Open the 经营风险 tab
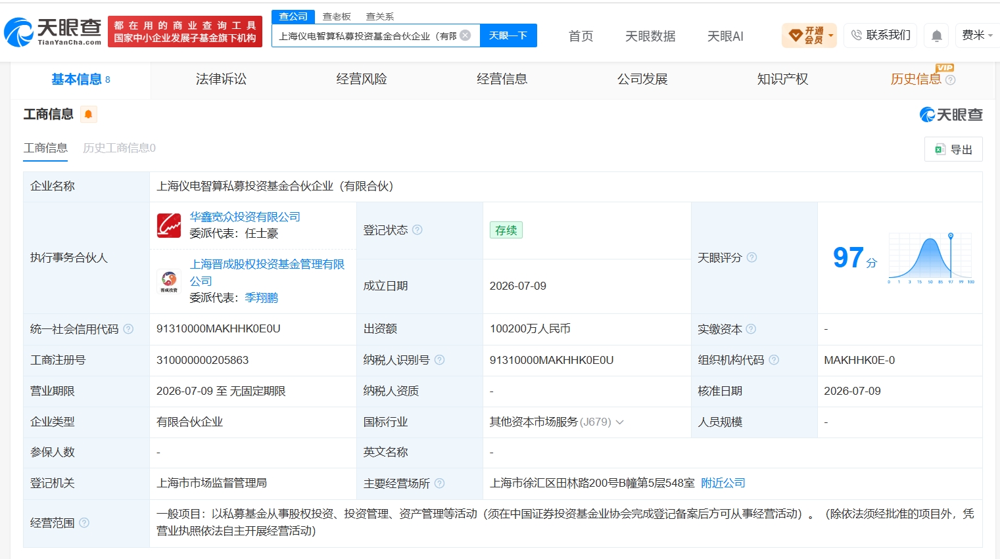This screenshot has width=1000, height=559. pos(362,79)
